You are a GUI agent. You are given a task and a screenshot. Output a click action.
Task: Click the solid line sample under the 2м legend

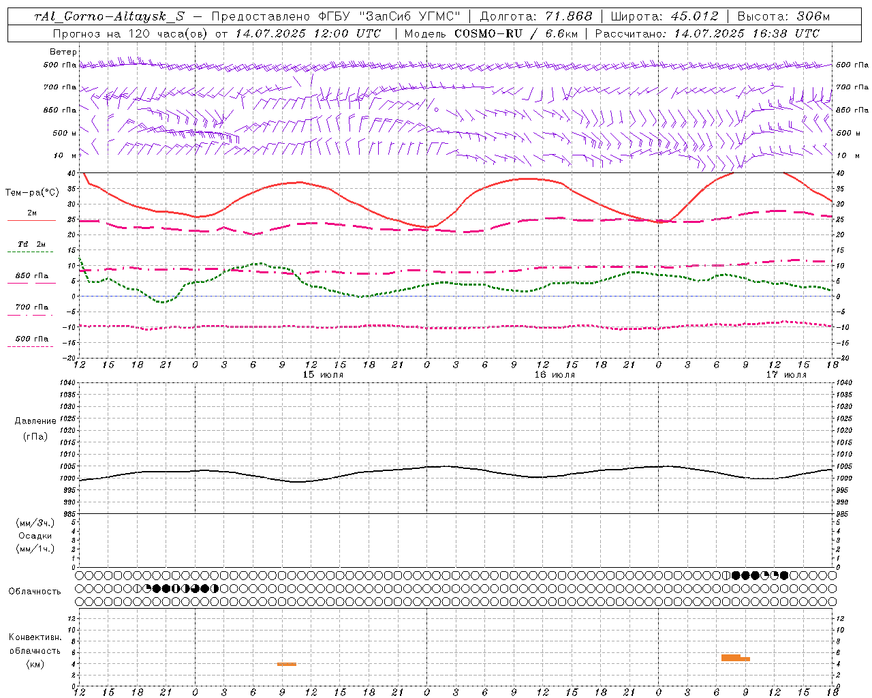31,221
